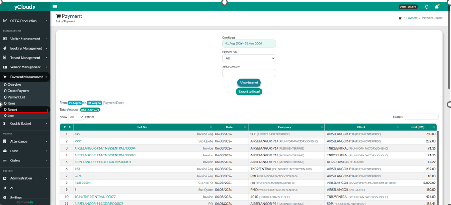Open the user profile icon

[437, 6]
